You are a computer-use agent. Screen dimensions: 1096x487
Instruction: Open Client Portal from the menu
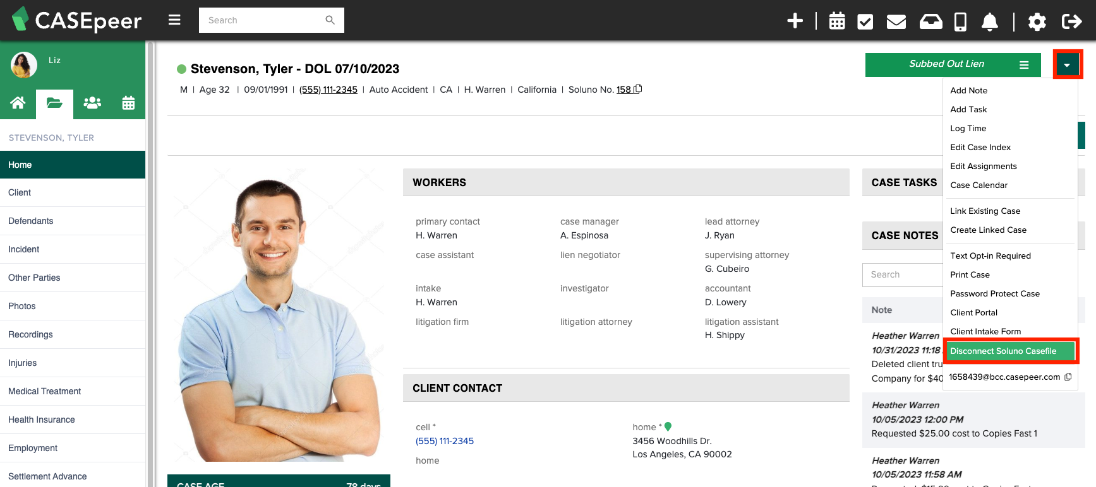(973, 312)
